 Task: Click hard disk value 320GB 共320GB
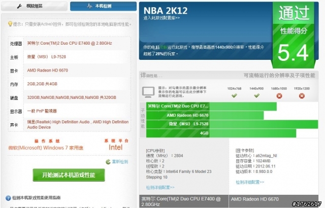click(x=72, y=97)
